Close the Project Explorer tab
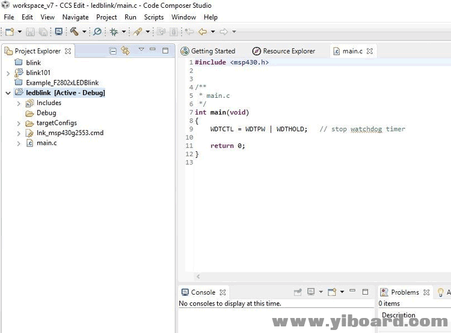The width and height of the screenshot is (451, 333). (x=68, y=51)
